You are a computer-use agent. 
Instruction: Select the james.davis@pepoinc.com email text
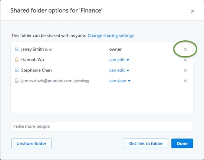[x=47, y=81]
